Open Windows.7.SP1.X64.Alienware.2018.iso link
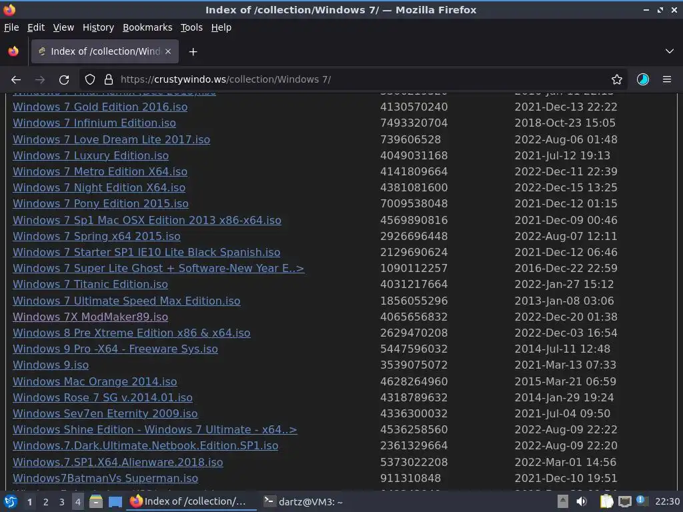This screenshot has width=683, height=512. click(x=117, y=463)
